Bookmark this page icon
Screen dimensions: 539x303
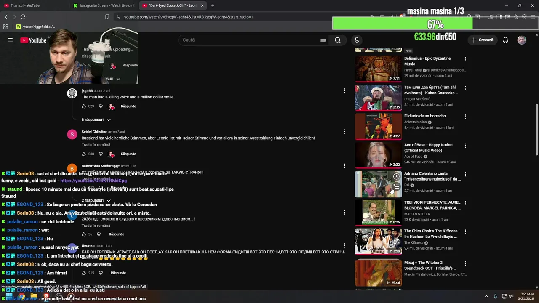click(107, 17)
